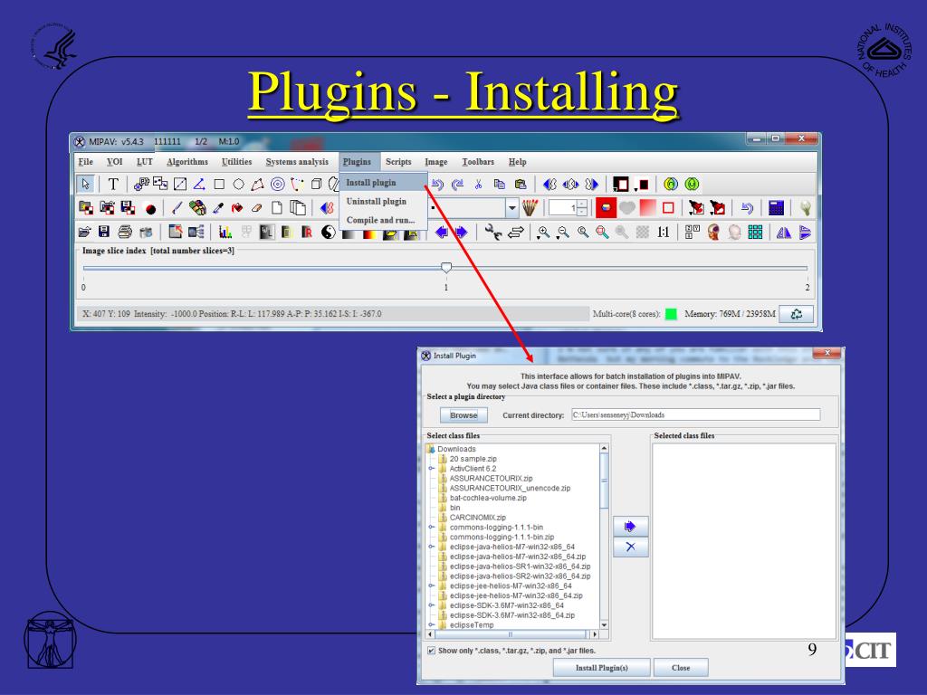Click the zoom in magnifier icon
The width and height of the screenshot is (927, 695).
tap(543, 233)
